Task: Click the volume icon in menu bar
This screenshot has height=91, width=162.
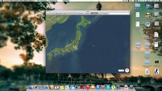Action: pyautogui.click(x=139, y=1)
